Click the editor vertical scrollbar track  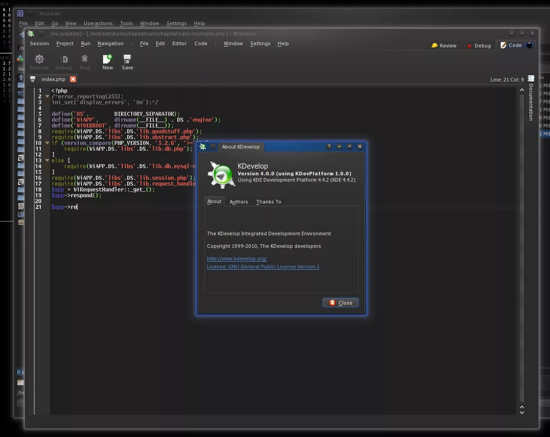[x=522, y=248]
